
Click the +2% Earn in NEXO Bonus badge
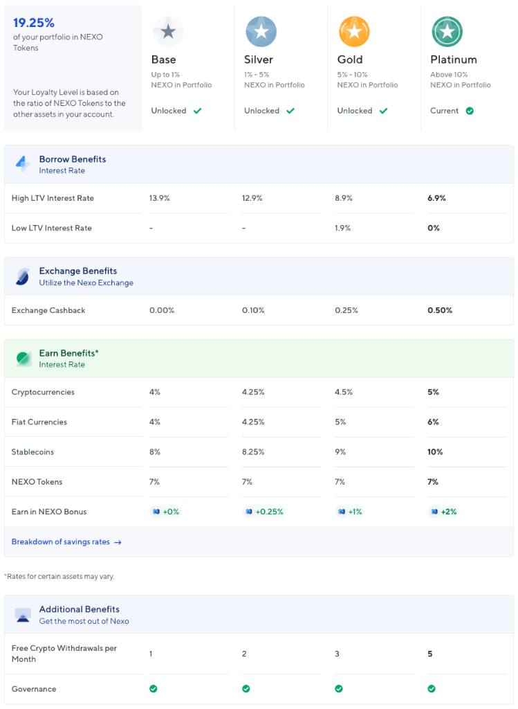443,512
